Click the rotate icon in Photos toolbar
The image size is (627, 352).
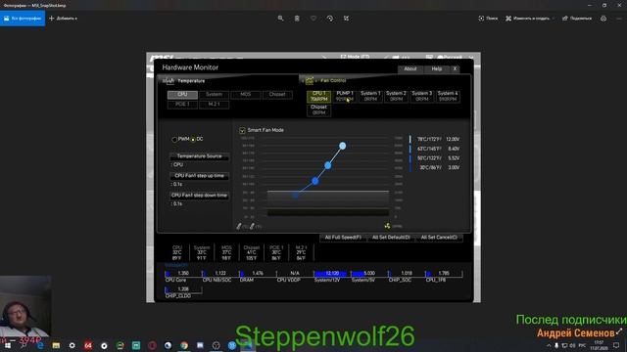tap(330, 19)
